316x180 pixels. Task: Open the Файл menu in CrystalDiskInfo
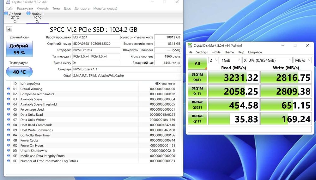point(9,9)
